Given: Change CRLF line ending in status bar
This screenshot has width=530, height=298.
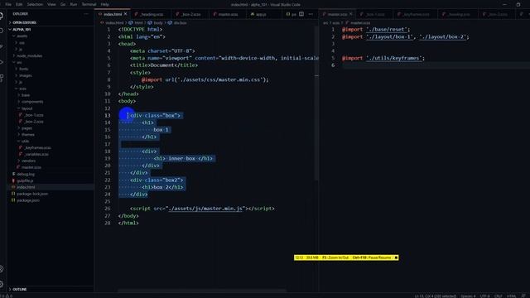Looking at the screenshot, I should coord(498,296).
